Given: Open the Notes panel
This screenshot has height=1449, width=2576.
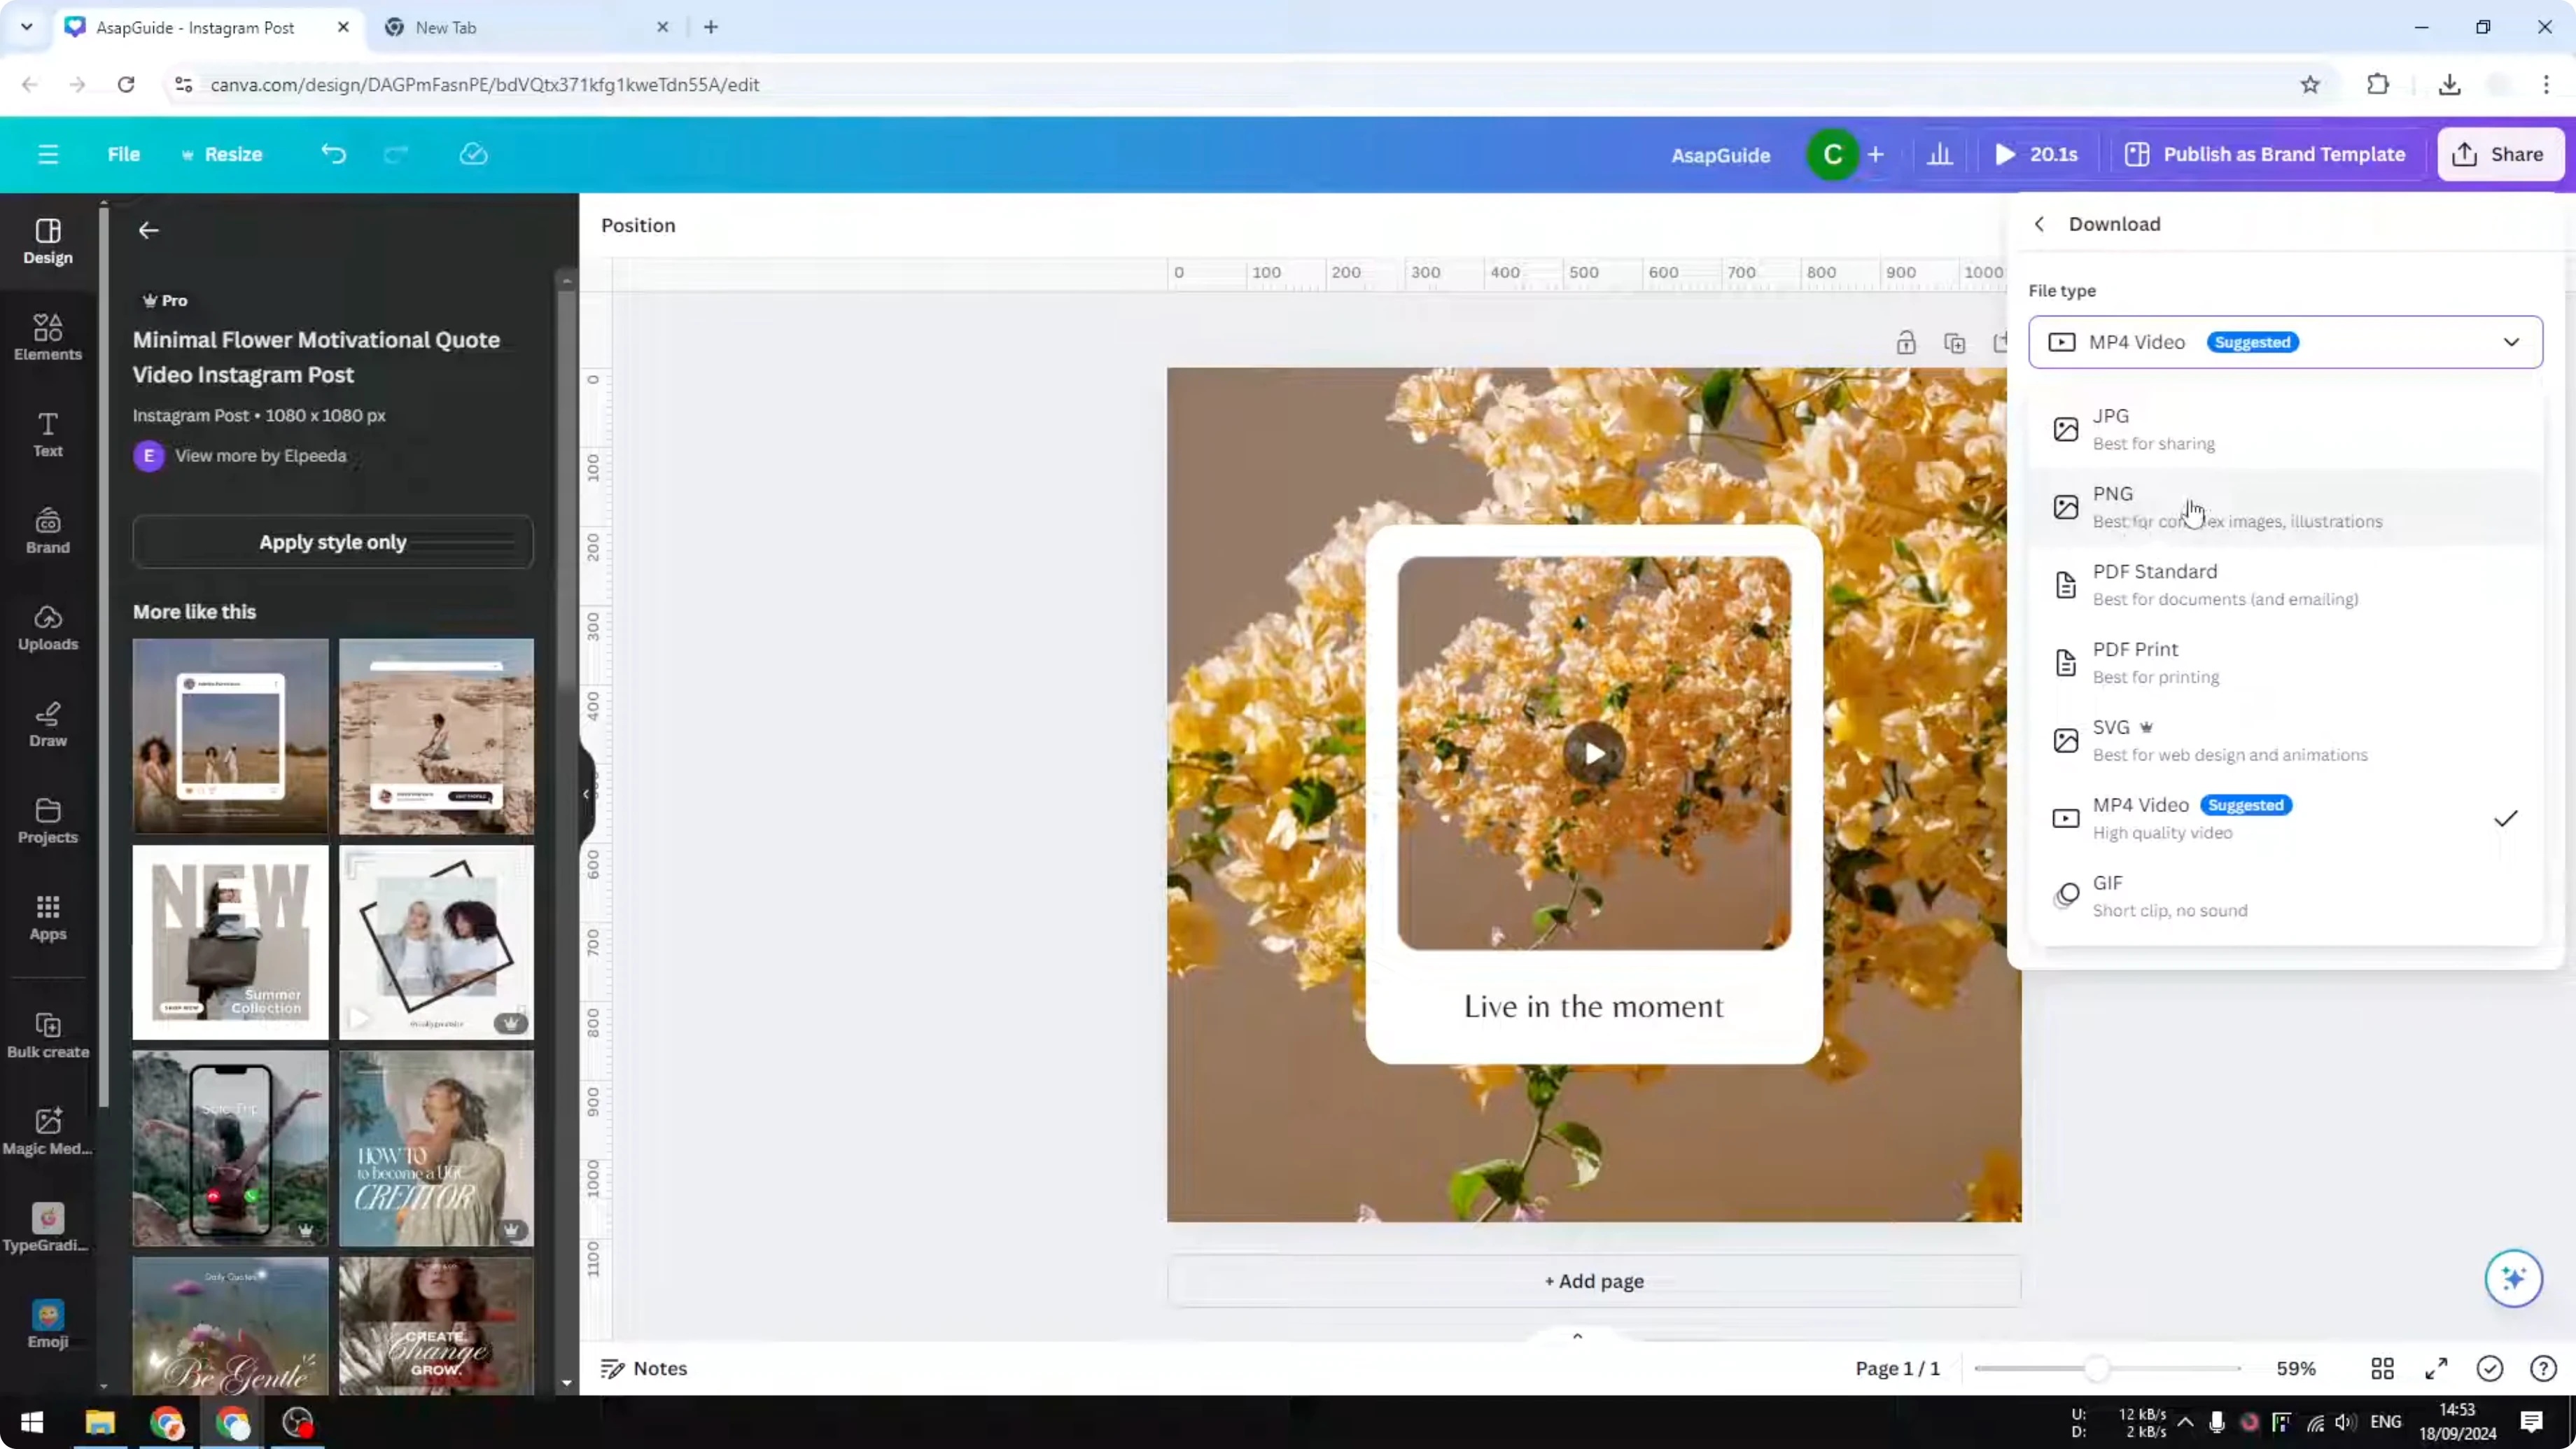Looking at the screenshot, I should tap(644, 1368).
